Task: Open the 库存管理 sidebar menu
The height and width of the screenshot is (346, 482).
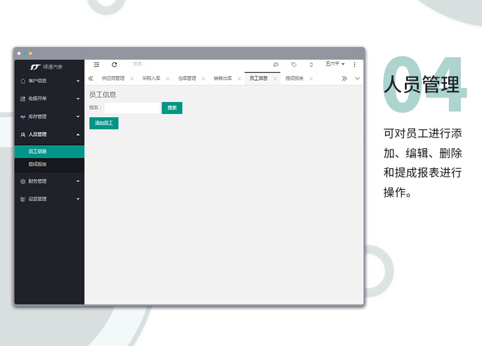Action: pyautogui.click(x=49, y=116)
